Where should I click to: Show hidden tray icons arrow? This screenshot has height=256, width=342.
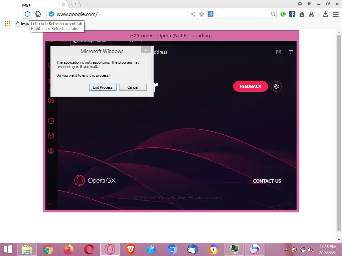click(x=286, y=250)
